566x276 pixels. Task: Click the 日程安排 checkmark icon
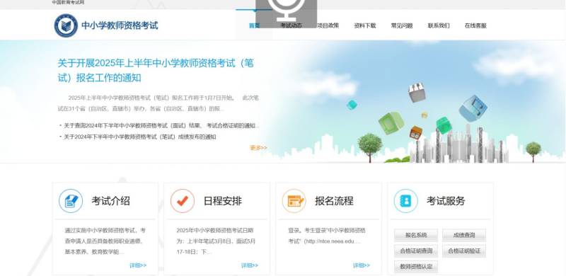tap(183, 201)
